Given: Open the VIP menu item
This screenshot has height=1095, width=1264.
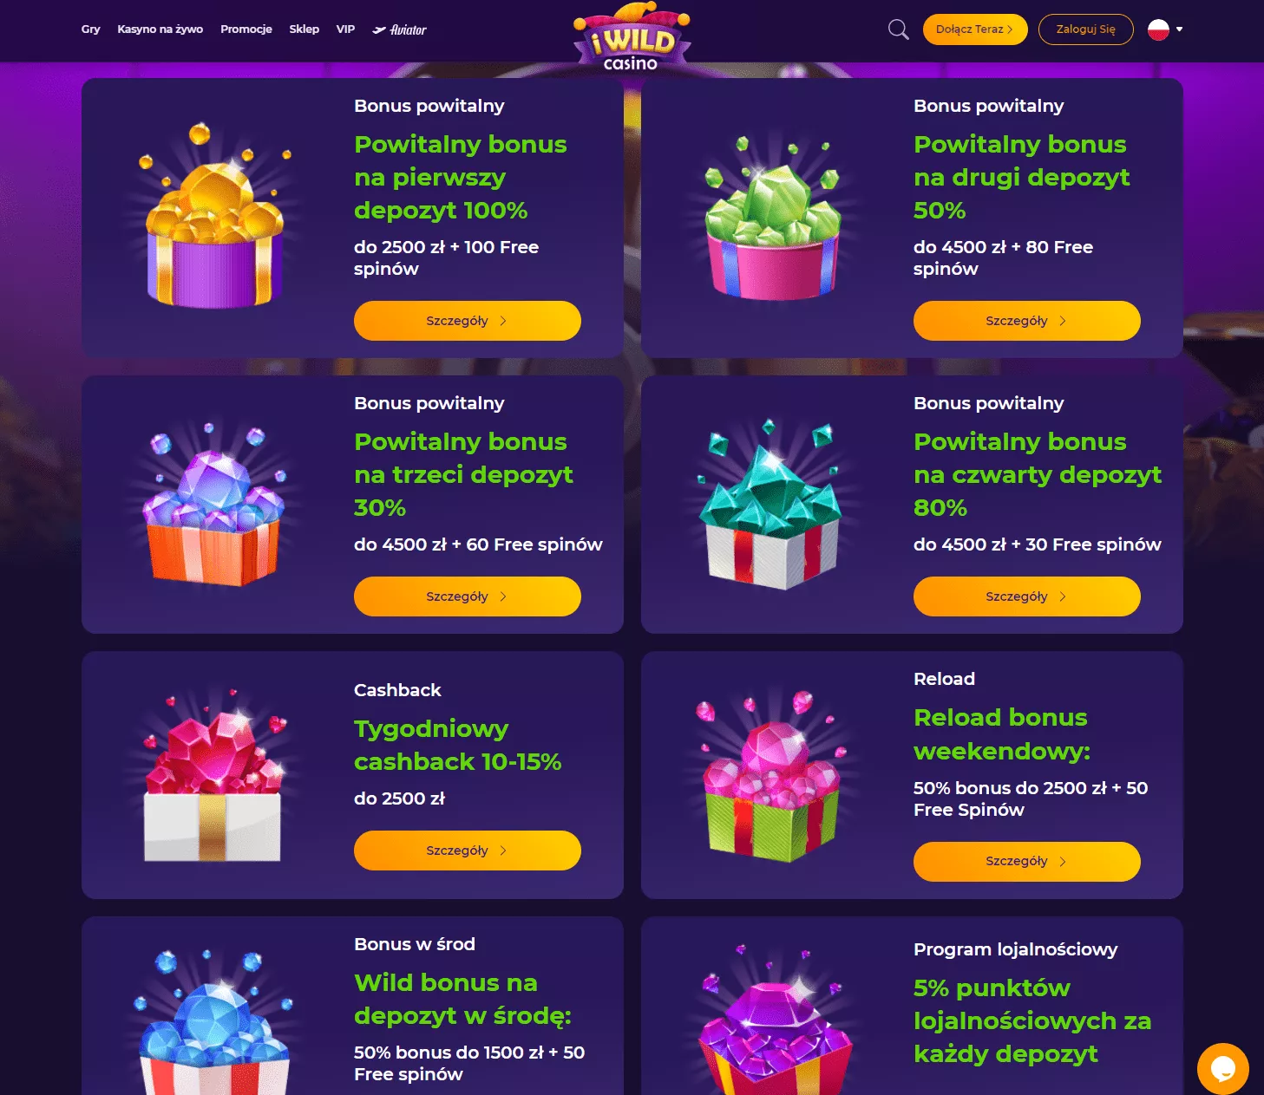Looking at the screenshot, I should [345, 29].
